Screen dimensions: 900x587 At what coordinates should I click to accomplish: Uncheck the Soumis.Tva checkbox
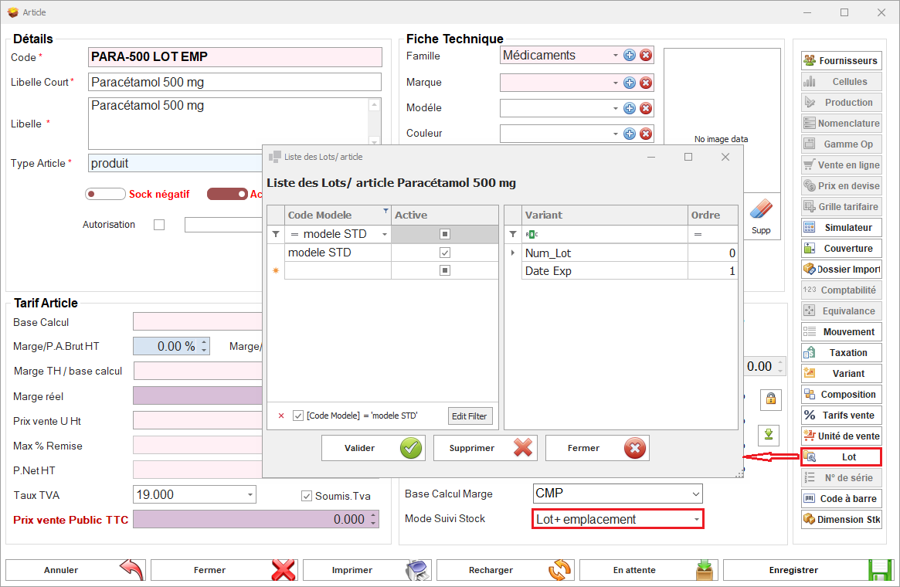click(x=307, y=496)
